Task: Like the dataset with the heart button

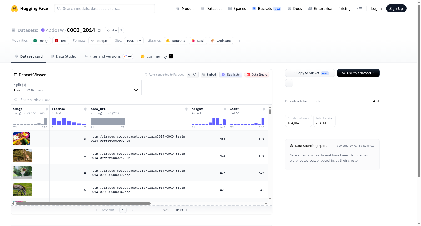Action: [112, 30]
